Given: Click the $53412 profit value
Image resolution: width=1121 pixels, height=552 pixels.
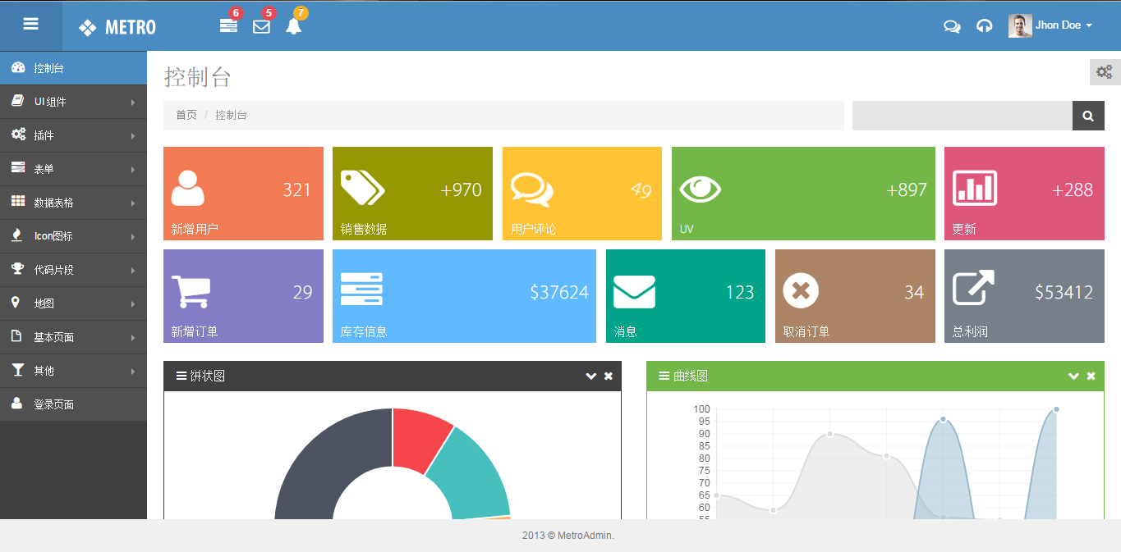Looking at the screenshot, I should click(x=1064, y=293).
